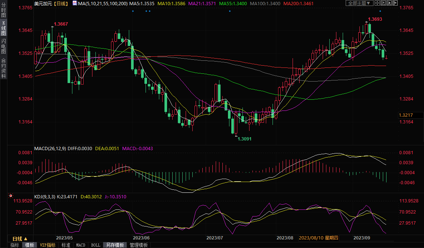Viewport: 424px width, 248px height.
Task: Click the 管理模板 button
Action: tap(138, 245)
